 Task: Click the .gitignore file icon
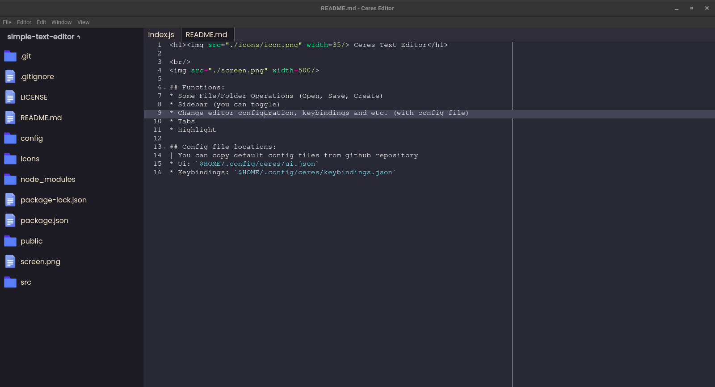(10, 76)
